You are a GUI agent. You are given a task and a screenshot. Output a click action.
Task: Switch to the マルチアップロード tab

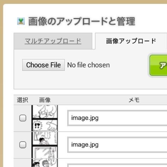53,41
